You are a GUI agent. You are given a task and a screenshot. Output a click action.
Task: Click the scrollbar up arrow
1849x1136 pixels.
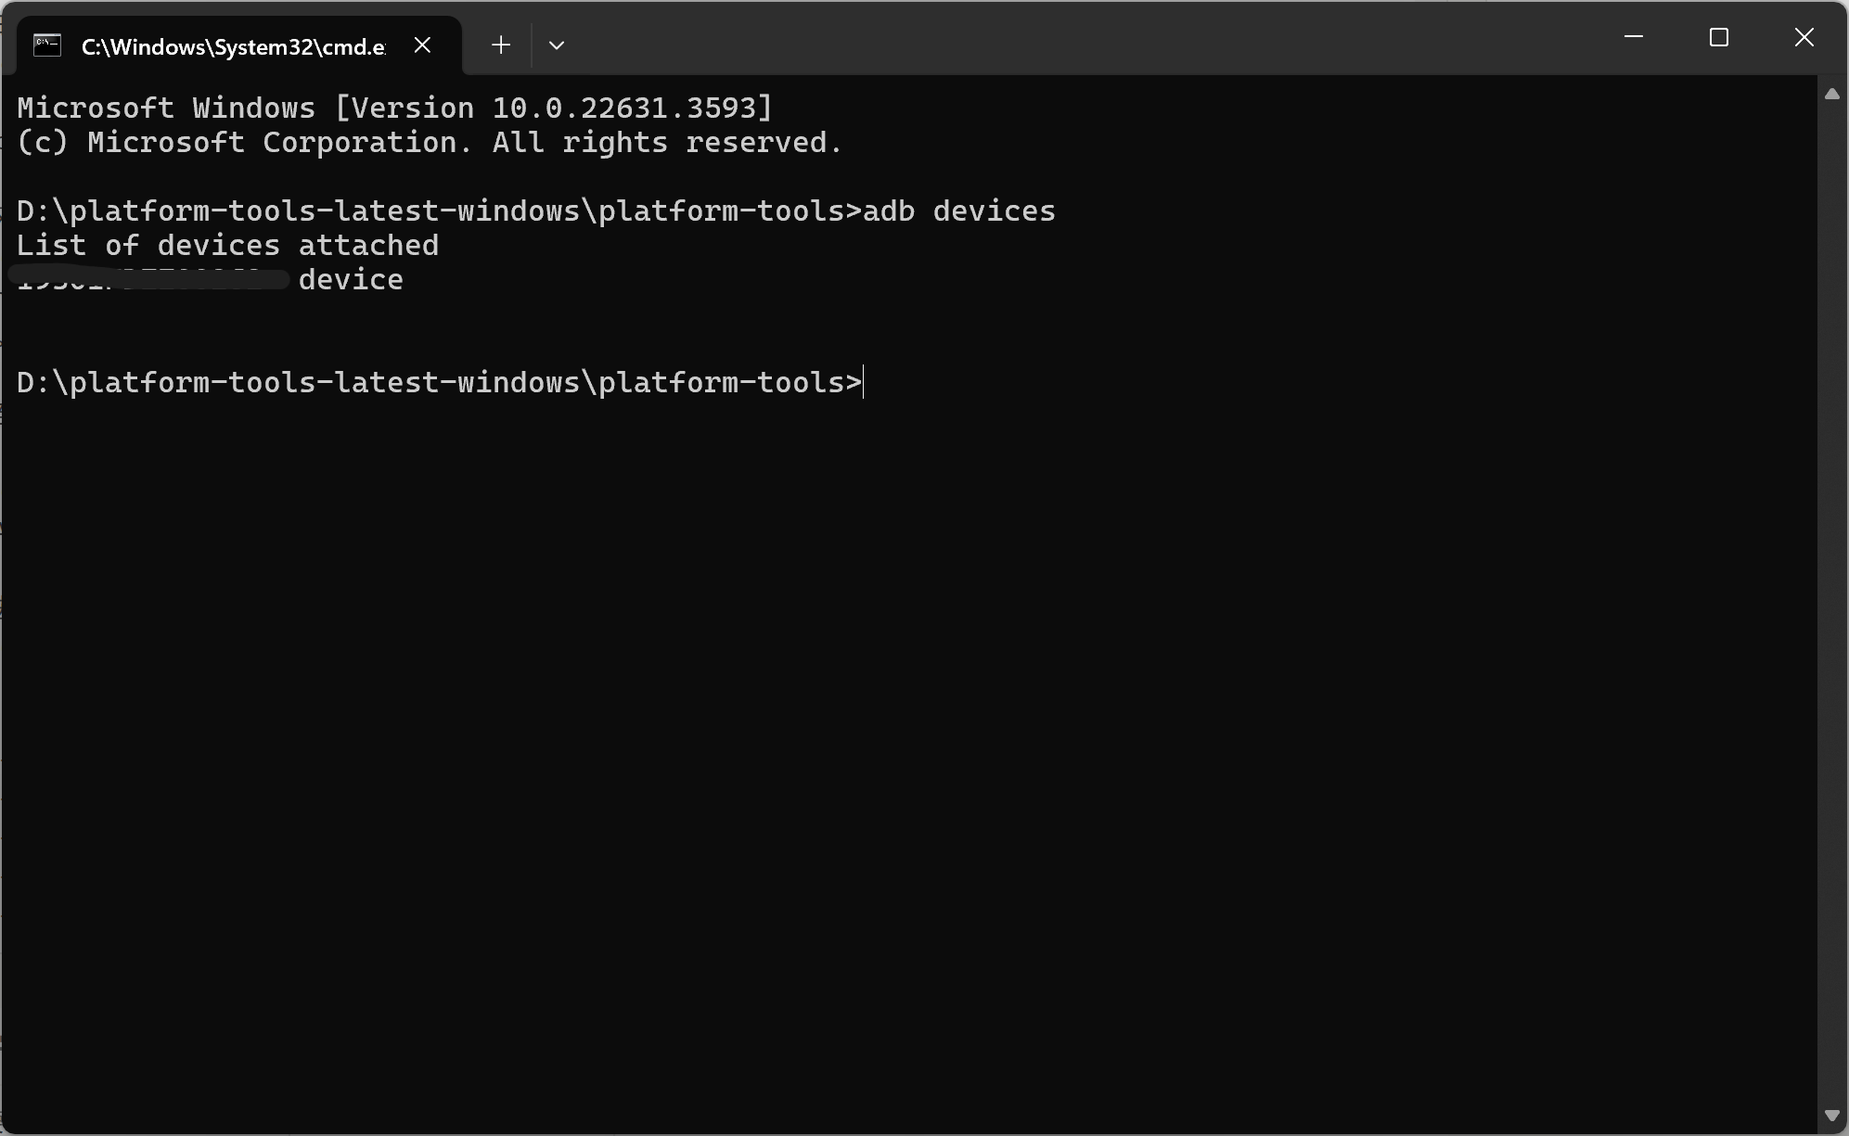tap(1832, 94)
